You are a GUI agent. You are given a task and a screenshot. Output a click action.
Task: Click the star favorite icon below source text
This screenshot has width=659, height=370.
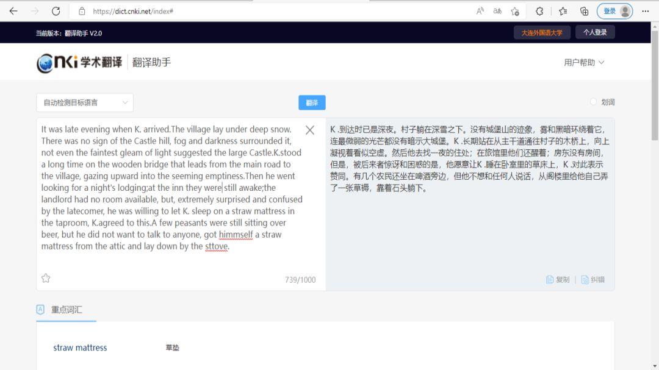coord(46,279)
